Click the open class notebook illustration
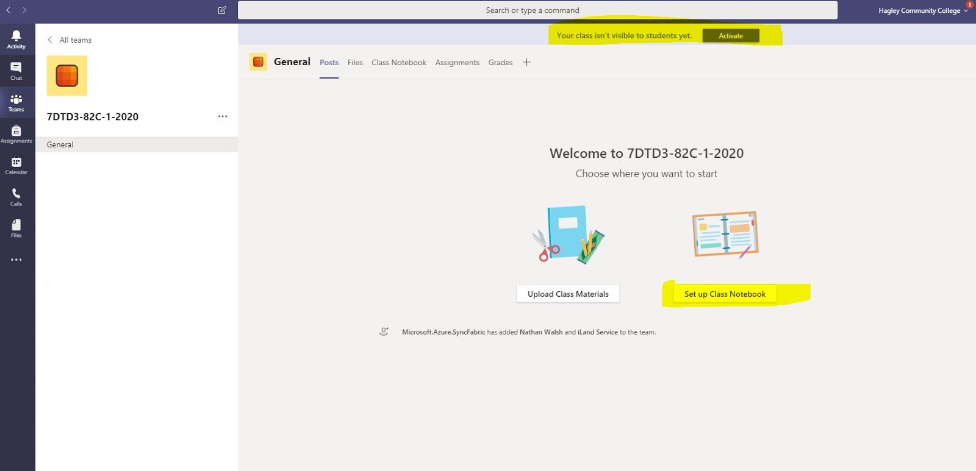This screenshot has height=471, width=976. pyautogui.click(x=725, y=235)
